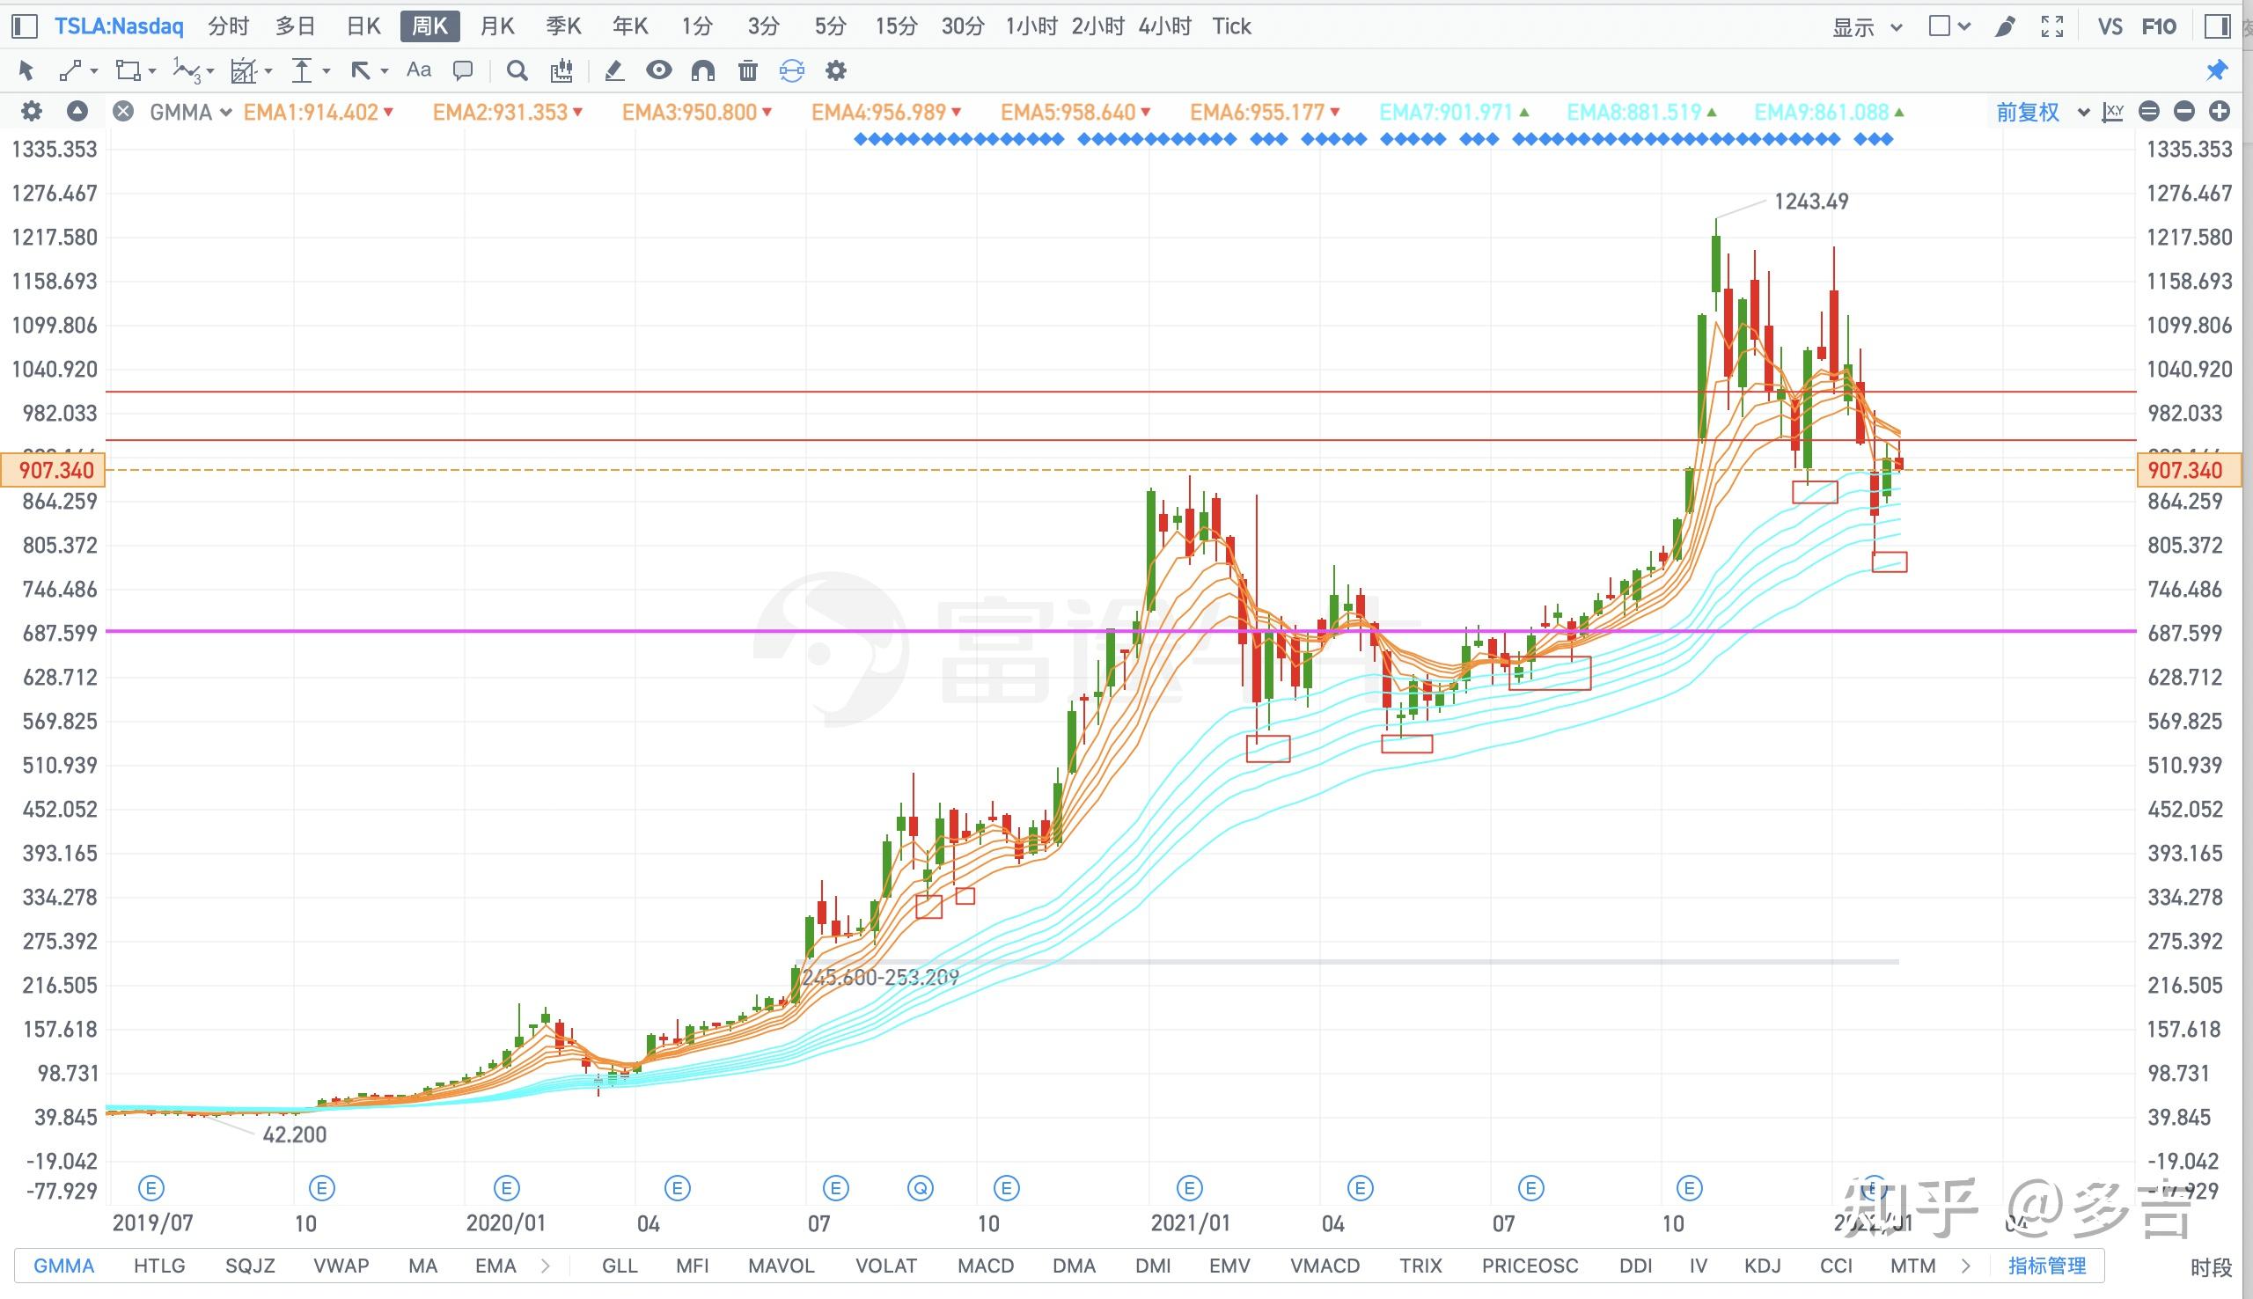Viewport: 2253px width, 1299px height.
Task: Switch to 日K daily candlestick
Action: point(363,26)
